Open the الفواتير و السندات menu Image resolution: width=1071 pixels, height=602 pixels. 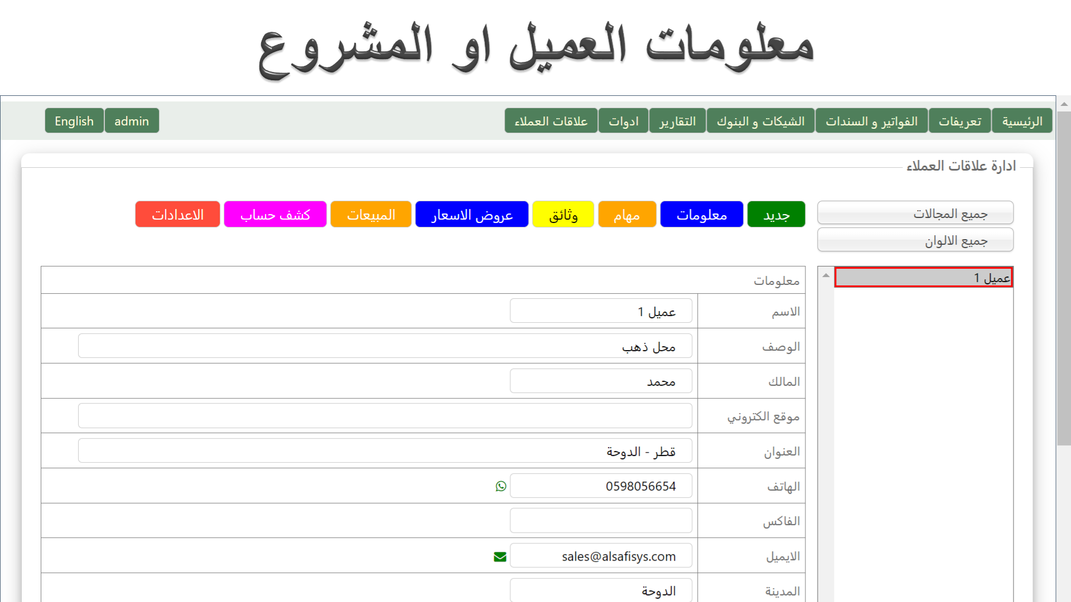(871, 121)
